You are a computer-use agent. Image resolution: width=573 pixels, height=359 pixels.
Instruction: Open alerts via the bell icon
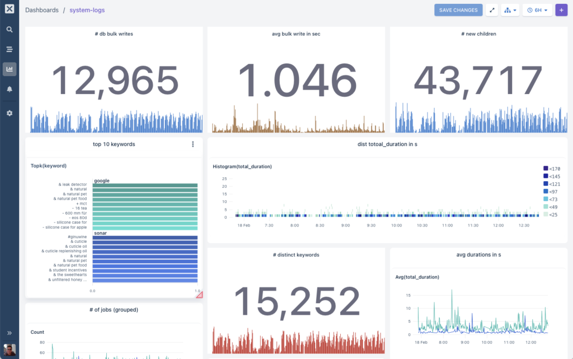(x=10, y=89)
